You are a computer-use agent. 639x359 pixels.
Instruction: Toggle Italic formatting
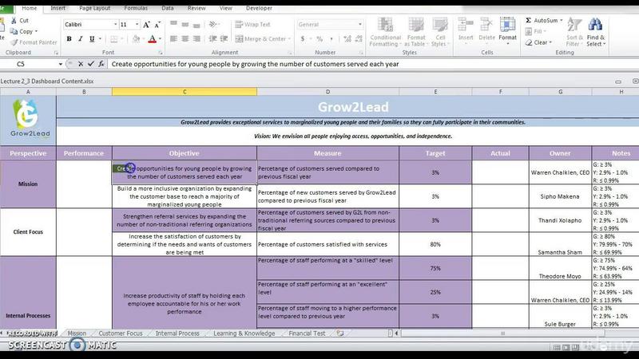pos(81,38)
